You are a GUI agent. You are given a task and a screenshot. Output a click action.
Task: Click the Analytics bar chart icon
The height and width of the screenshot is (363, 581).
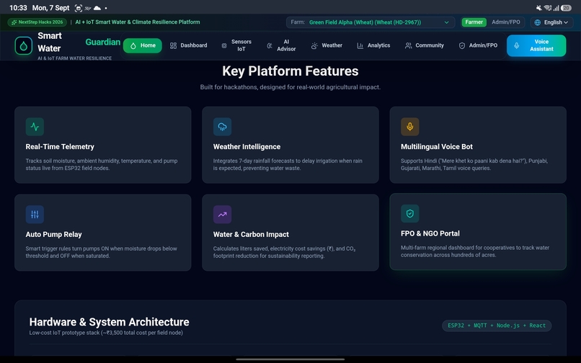click(360, 45)
